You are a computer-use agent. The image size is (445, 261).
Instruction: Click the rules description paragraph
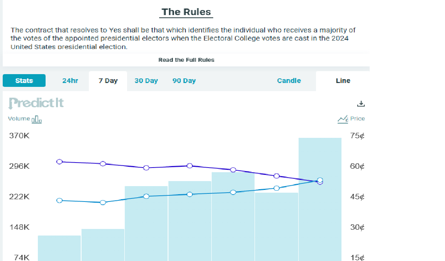(x=183, y=38)
